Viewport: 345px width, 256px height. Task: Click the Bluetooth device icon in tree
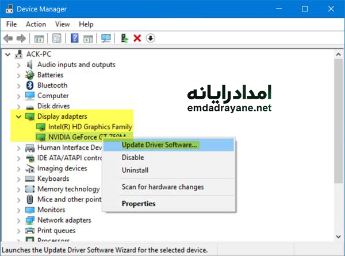(x=30, y=86)
